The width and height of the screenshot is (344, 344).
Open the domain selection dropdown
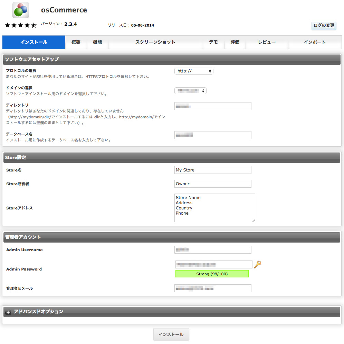click(x=190, y=91)
